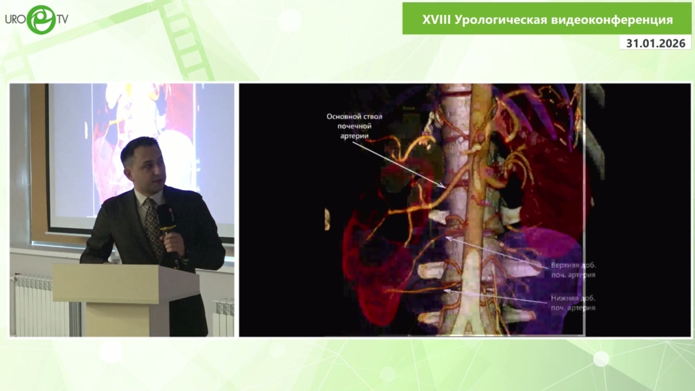Click the speaker camera video panel
This screenshot has width=695, height=391.
[122, 210]
